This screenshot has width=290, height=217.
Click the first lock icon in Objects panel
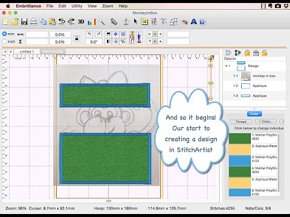pos(247,53)
